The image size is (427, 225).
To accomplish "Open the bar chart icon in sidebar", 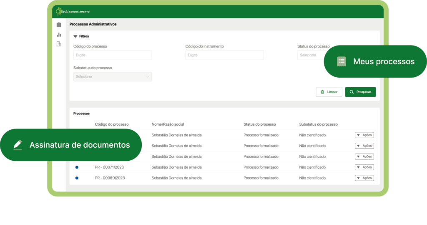I will (59, 35).
